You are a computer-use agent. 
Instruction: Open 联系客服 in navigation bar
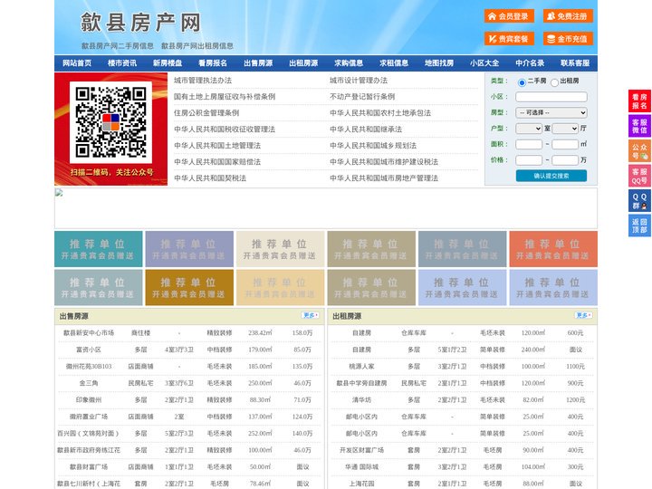[x=575, y=63]
